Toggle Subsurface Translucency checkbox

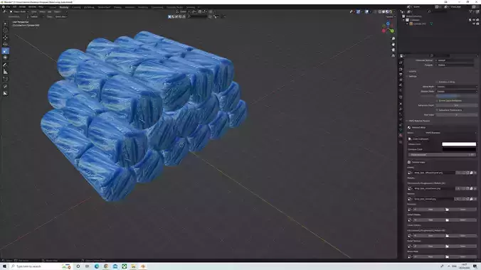(437, 110)
